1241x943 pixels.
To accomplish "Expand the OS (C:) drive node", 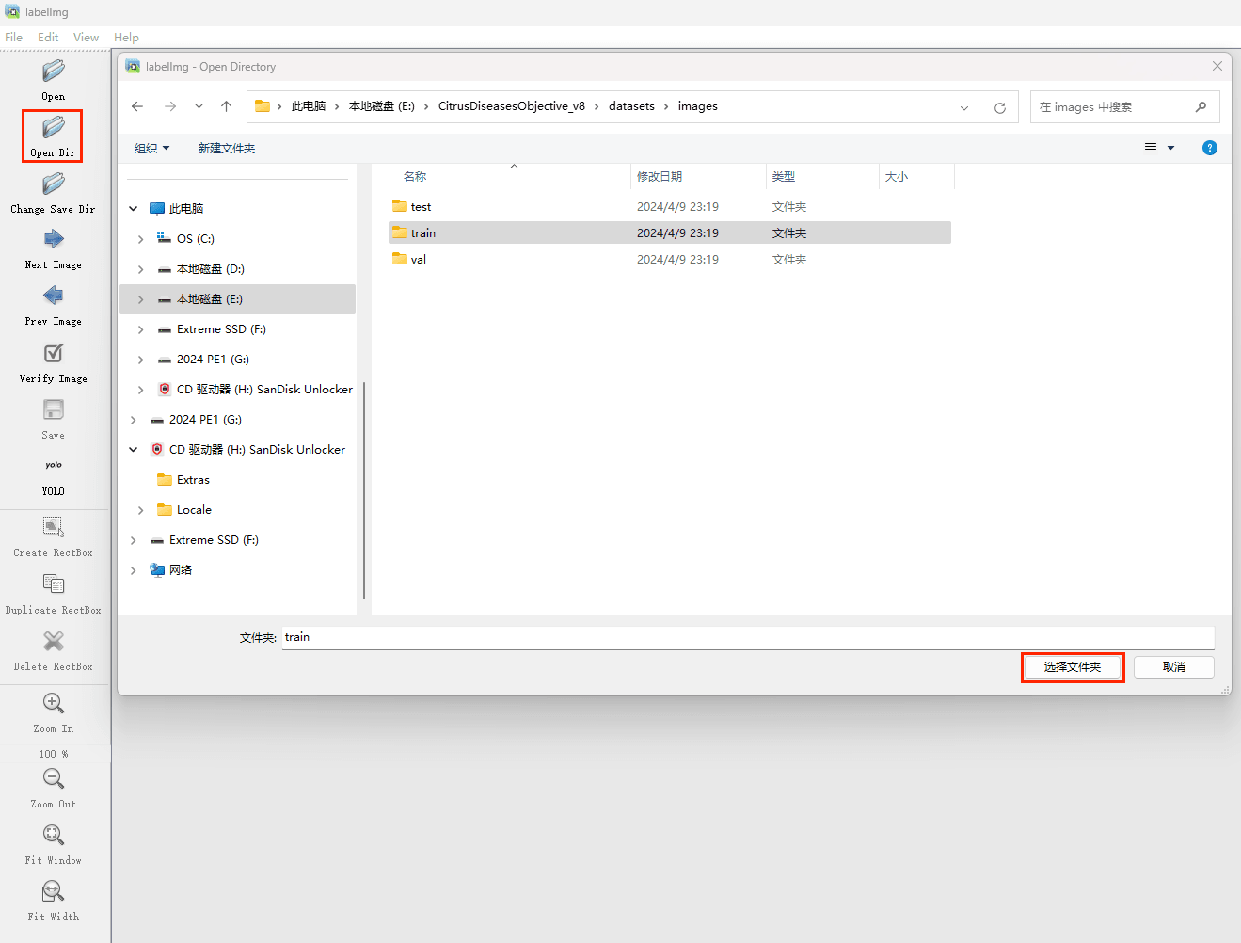I will point(141,239).
